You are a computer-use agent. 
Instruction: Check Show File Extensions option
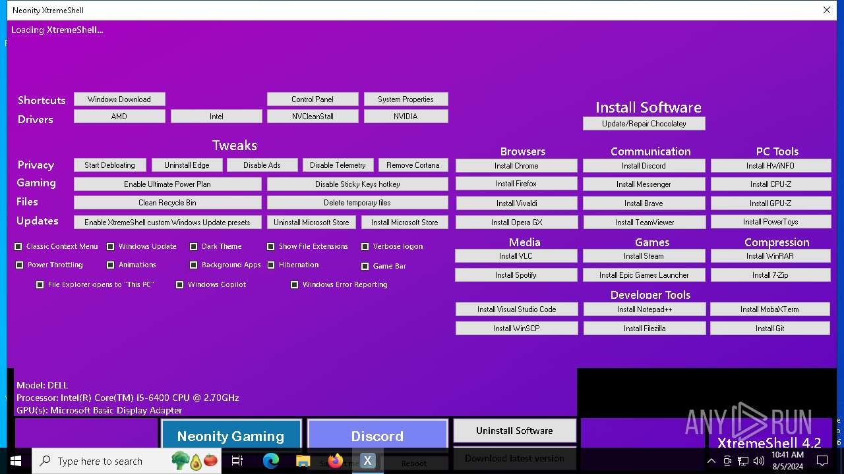click(271, 247)
